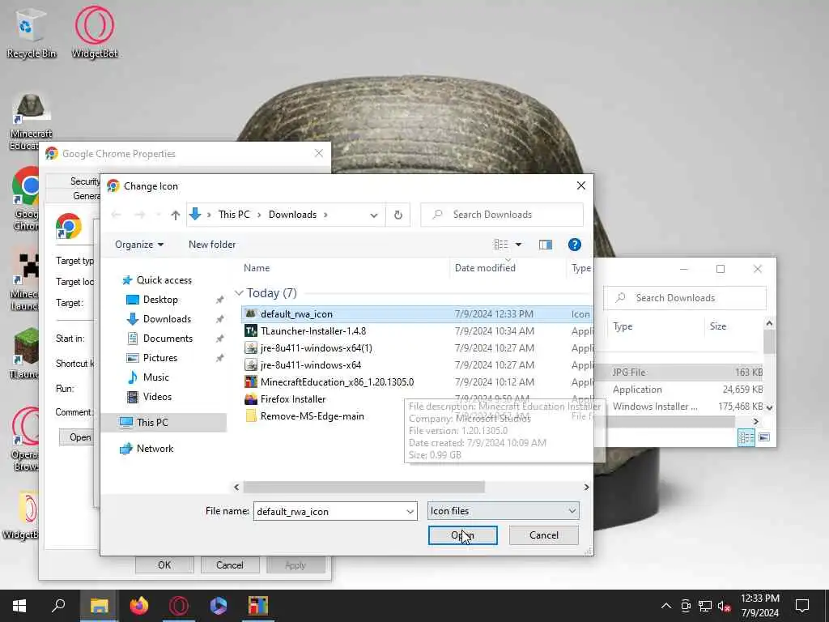Select the Minecraft Education desktop icon
Screen dimensions: 829x622
click(x=30, y=121)
